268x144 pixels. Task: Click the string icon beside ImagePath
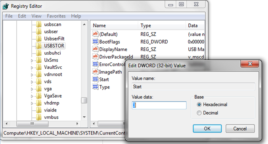95,72
